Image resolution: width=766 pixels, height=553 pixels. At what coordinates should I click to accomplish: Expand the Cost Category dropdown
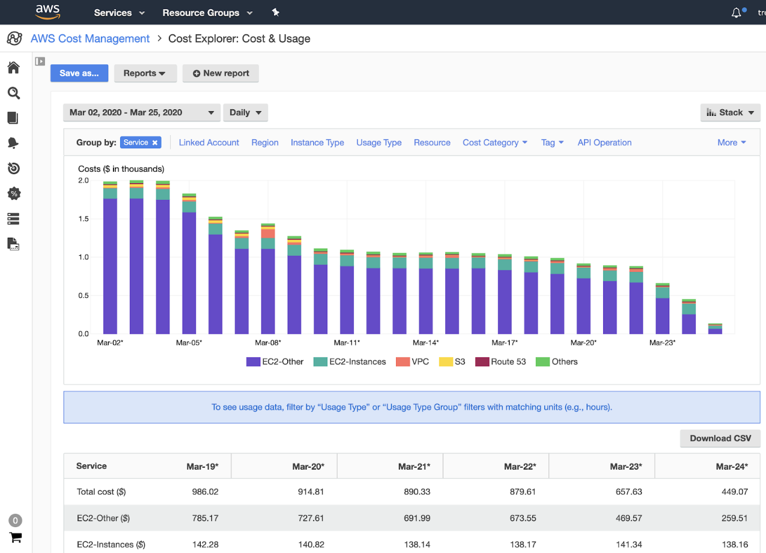(495, 142)
